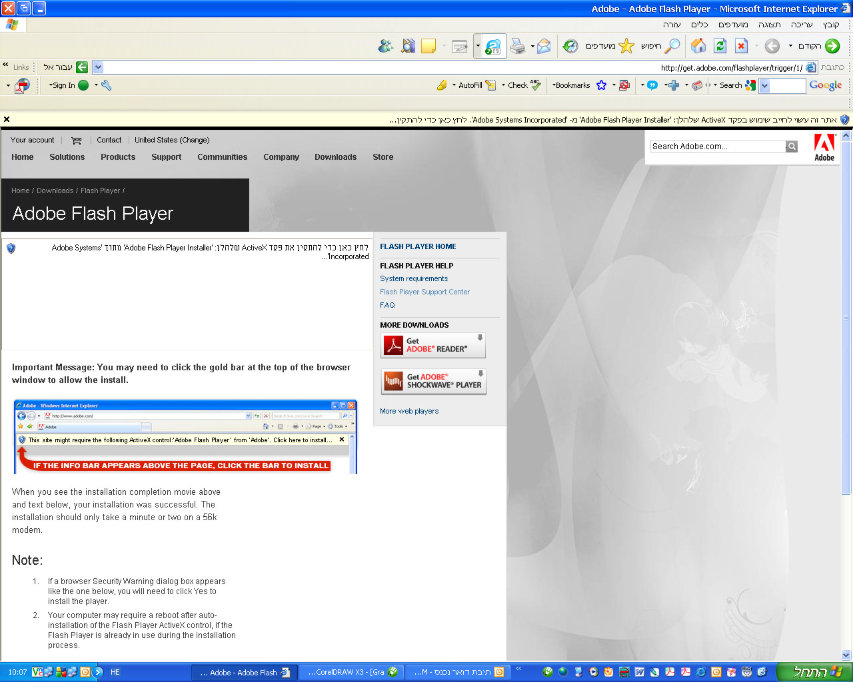Click the Flash Player Support Center link
The width and height of the screenshot is (853, 682).
425,292
